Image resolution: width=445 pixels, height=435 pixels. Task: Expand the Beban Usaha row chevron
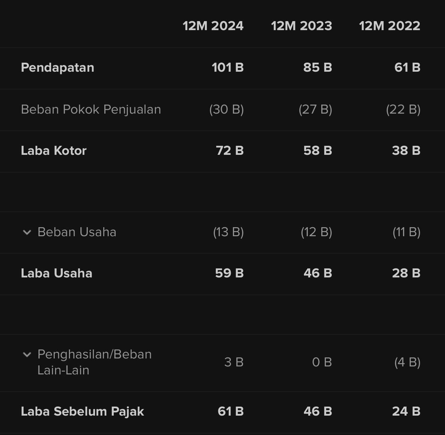coord(27,232)
